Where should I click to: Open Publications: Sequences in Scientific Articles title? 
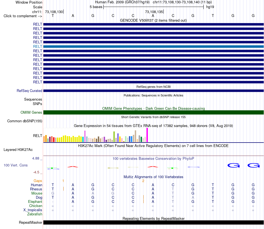point(153,95)
